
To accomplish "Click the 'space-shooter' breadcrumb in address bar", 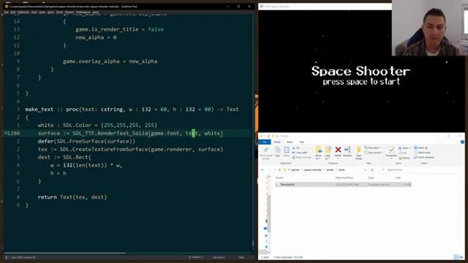I will click(313, 169).
